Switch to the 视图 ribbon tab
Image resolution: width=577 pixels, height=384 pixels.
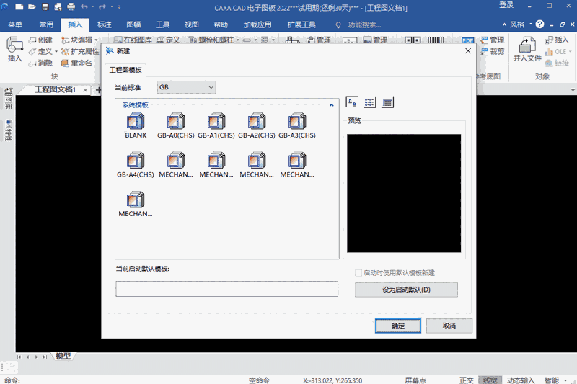[x=192, y=24]
